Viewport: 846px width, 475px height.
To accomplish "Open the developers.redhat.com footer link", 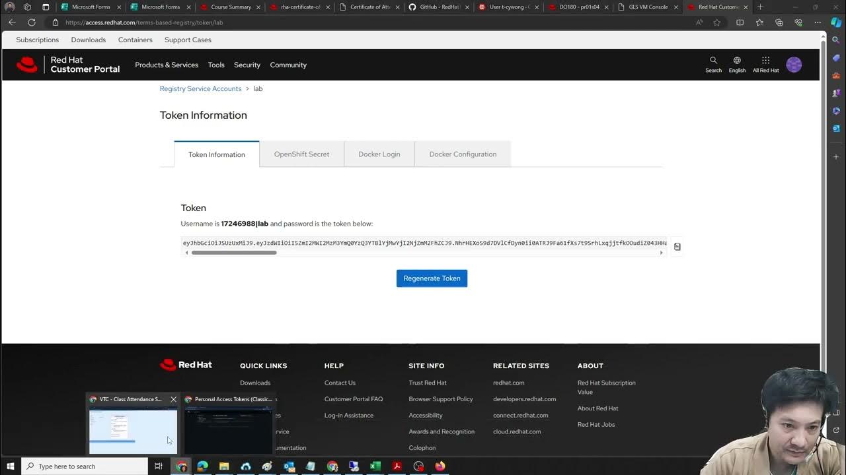I will pyautogui.click(x=525, y=399).
